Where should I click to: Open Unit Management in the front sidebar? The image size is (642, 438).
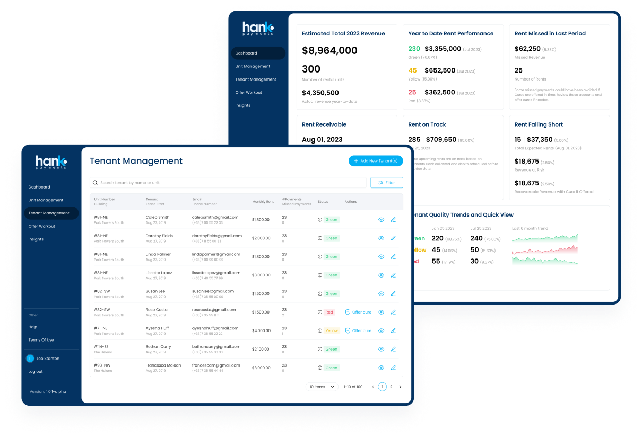pos(46,200)
